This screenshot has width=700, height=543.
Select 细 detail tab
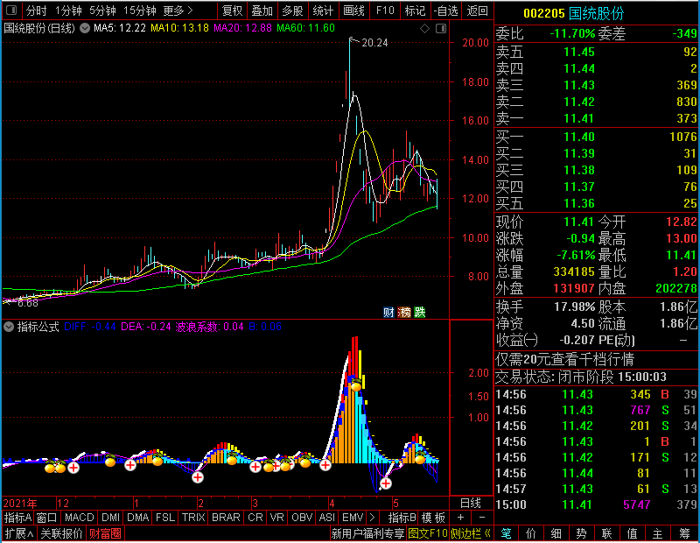(556, 533)
